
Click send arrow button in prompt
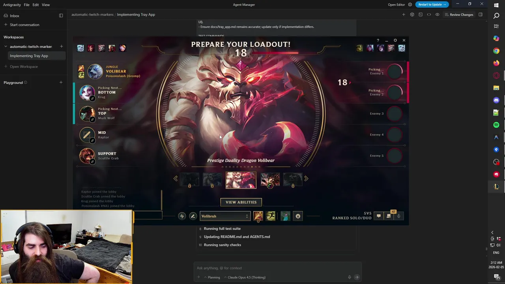(x=357, y=277)
